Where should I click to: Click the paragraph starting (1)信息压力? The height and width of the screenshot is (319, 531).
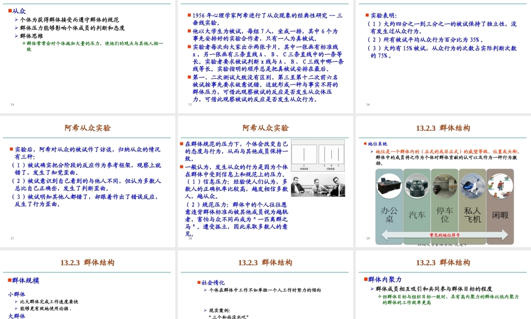coord(236,189)
